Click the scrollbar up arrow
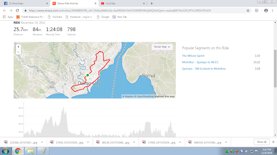 275,22
